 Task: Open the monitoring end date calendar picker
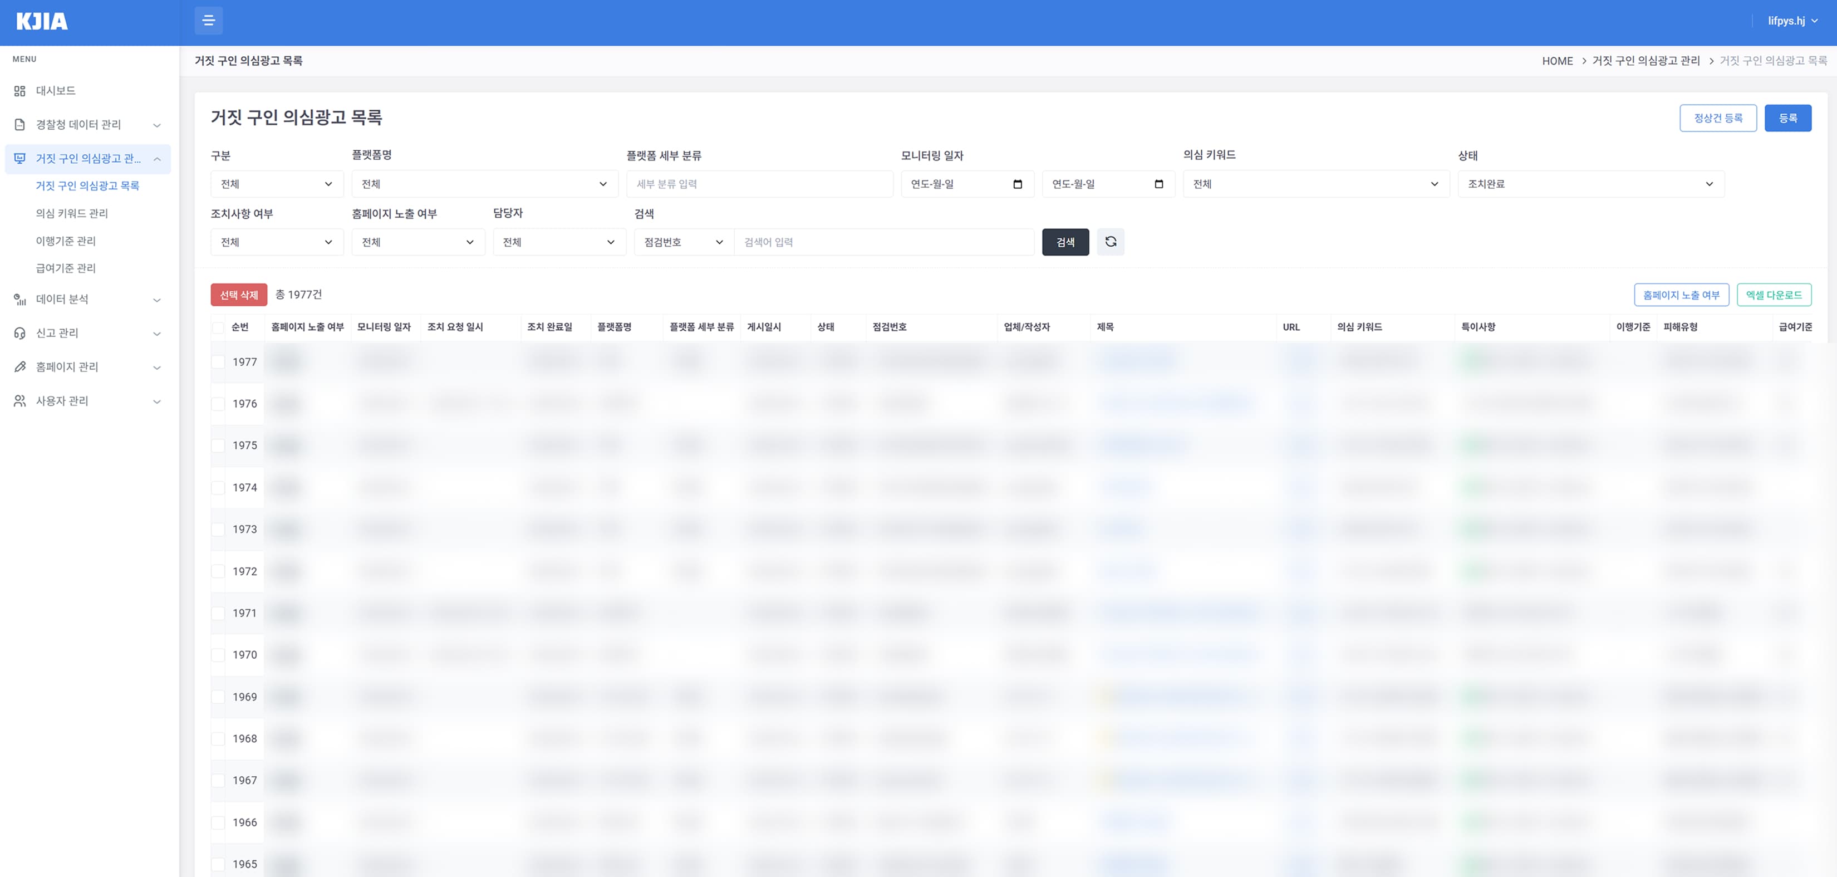[1158, 184]
